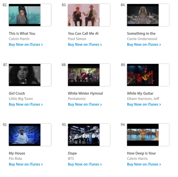Click Buy Now on iTunes under Carrie Underwood
Viewport: 178px width, 177px height.
click(x=144, y=45)
